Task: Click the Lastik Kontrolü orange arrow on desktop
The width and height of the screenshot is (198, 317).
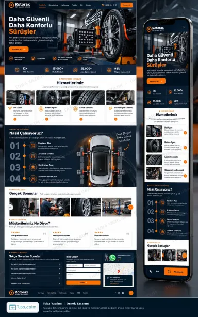Action: (81, 119)
